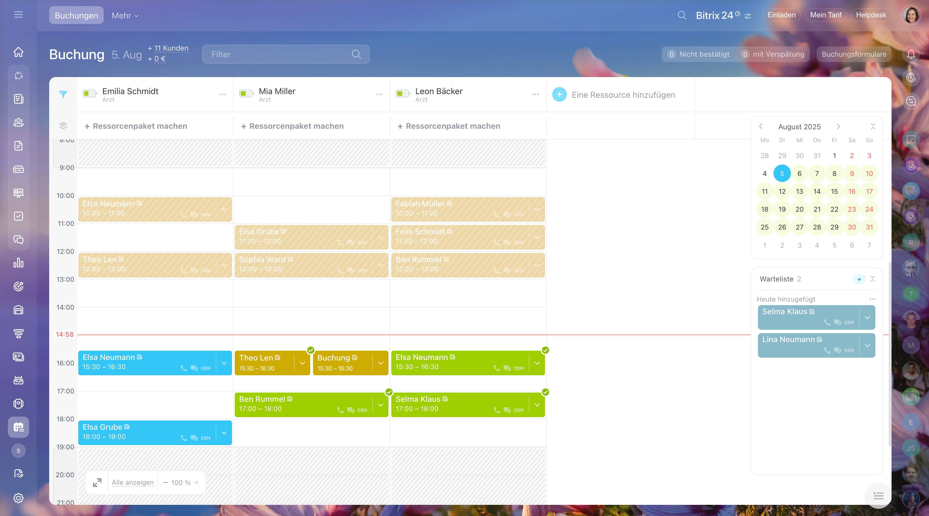Click the resource filter funnel icon
Screen dimensions: 929x516
point(63,94)
